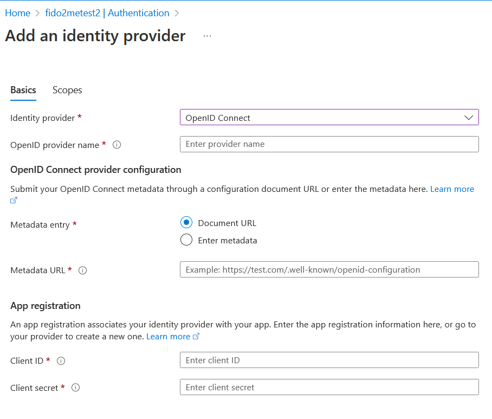Click Learn more link under App registration

(168, 337)
